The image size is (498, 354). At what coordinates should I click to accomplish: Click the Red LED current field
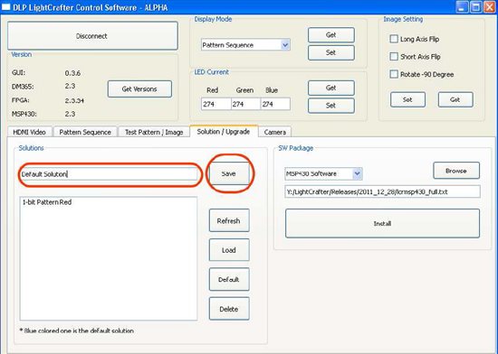pyautogui.click(x=215, y=104)
